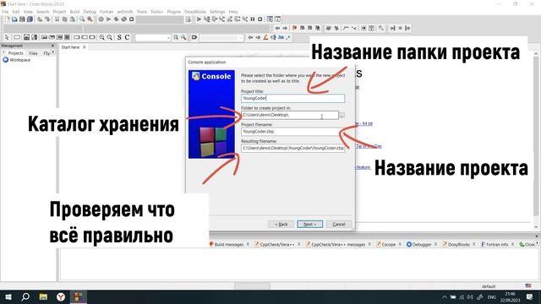
Task: Click the Debug/Continue play icon
Action: coord(199,19)
